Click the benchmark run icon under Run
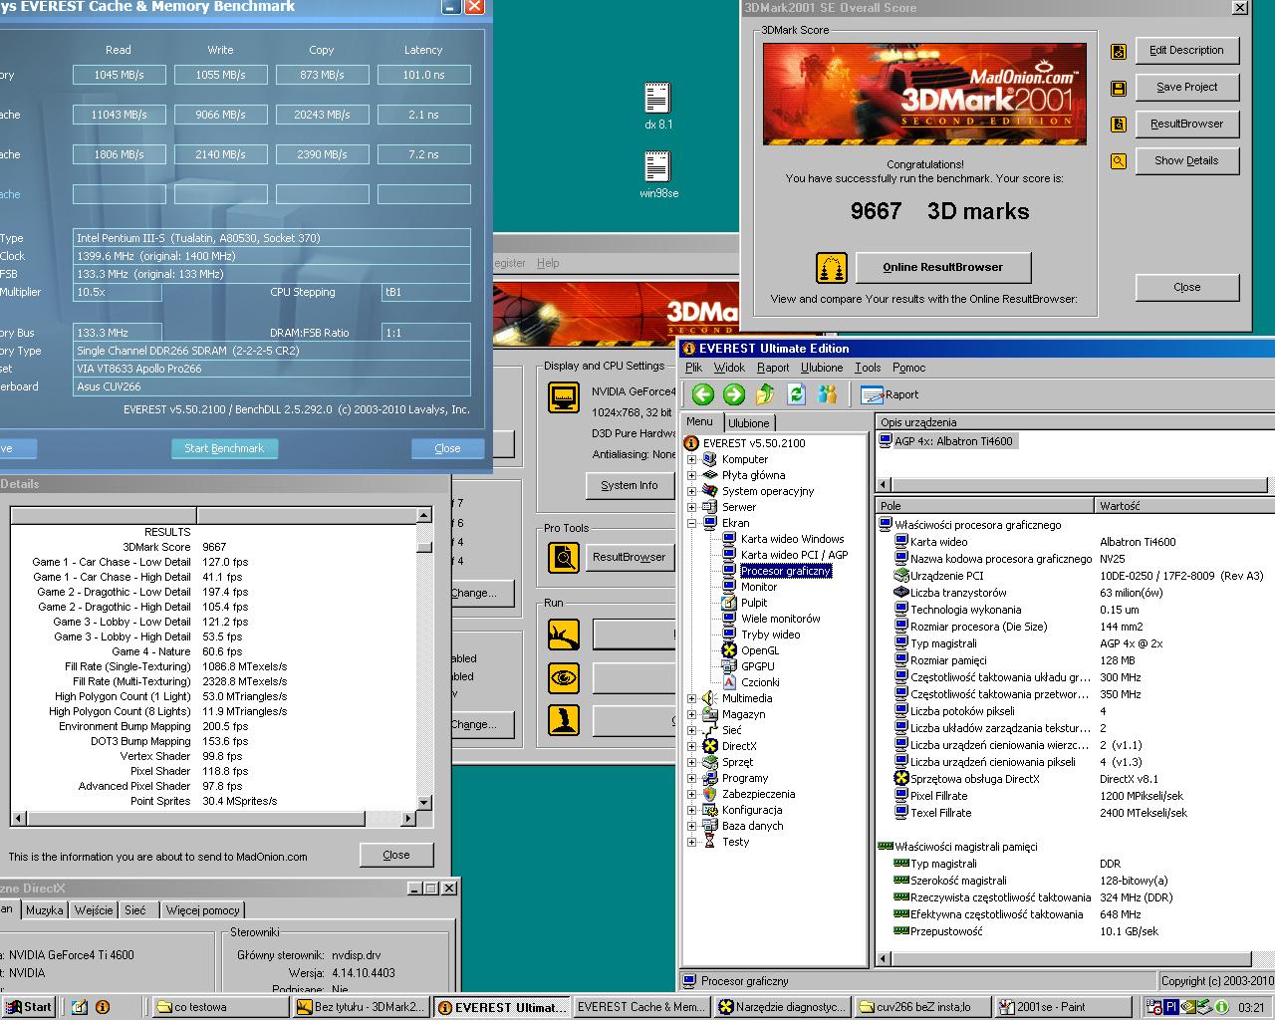Screen dimensions: 1275x1020 [564, 634]
